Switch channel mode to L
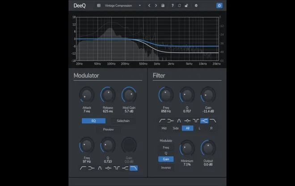This screenshot has width=295, height=186. pyautogui.click(x=199, y=128)
